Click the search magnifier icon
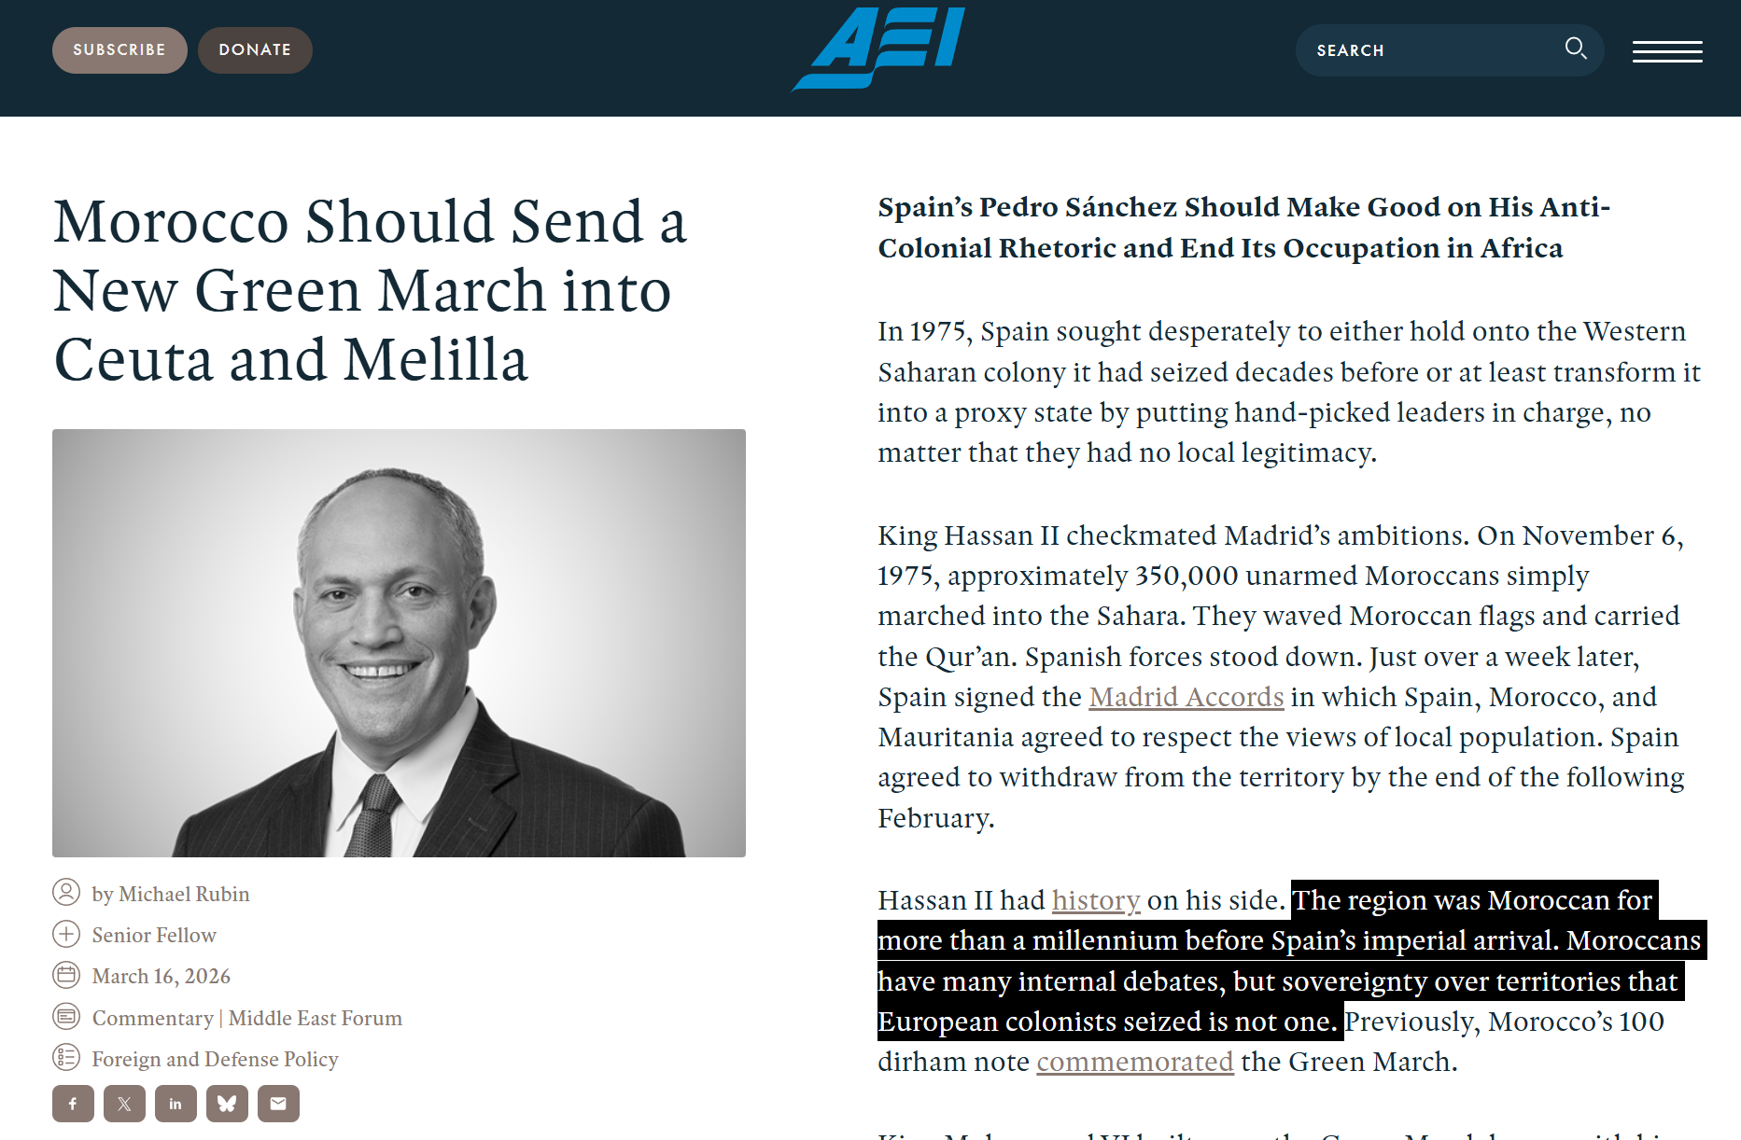Image resolution: width=1741 pixels, height=1140 pixels. click(1576, 49)
